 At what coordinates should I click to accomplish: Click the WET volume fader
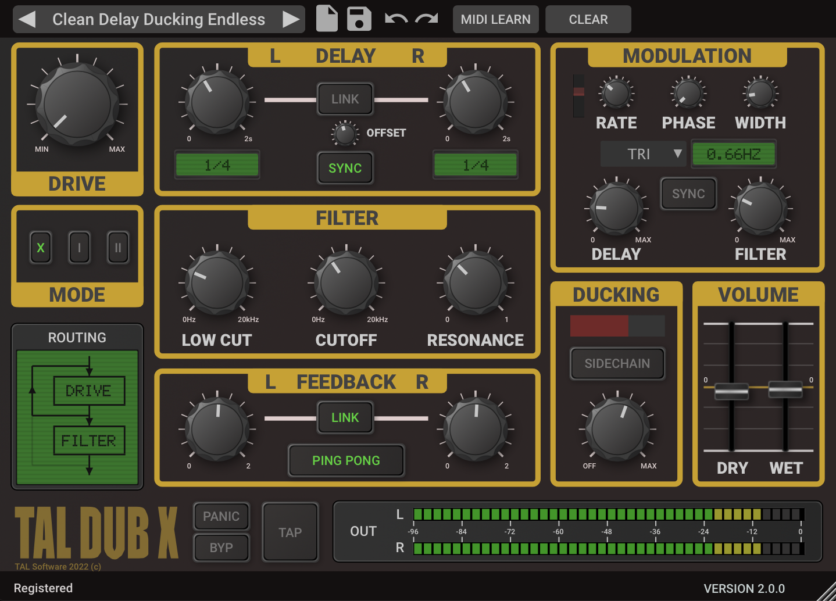click(785, 389)
